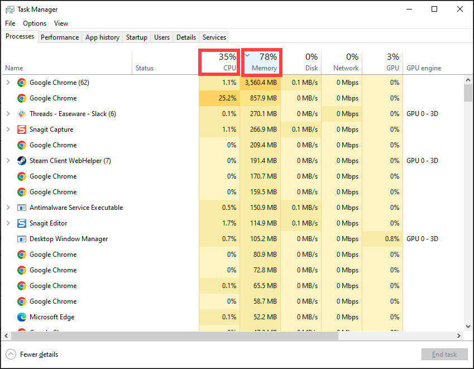Expand the Steam Client WebHelper process group

click(8, 160)
